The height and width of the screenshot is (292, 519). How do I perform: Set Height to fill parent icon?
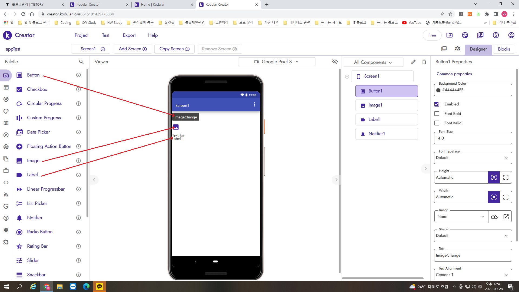coord(506,177)
